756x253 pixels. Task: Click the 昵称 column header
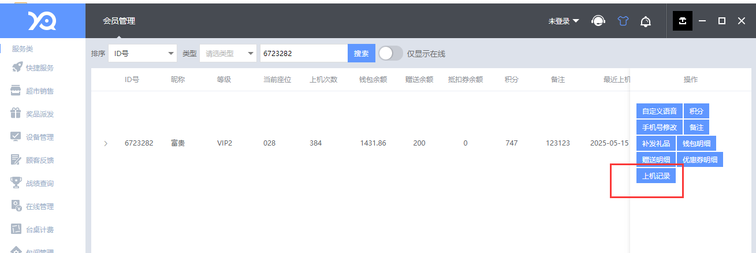tap(178, 79)
